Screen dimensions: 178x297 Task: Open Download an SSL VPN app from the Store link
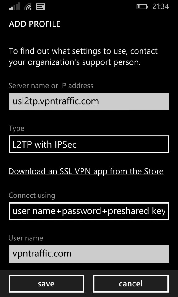(x=86, y=171)
